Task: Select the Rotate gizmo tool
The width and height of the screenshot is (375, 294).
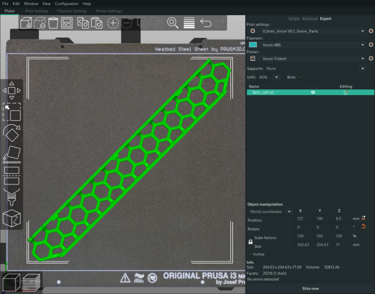Action: [x=12, y=133]
